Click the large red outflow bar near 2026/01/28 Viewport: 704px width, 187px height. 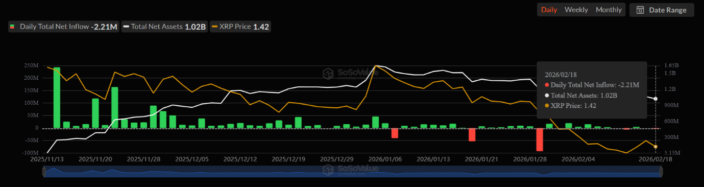tap(540, 139)
